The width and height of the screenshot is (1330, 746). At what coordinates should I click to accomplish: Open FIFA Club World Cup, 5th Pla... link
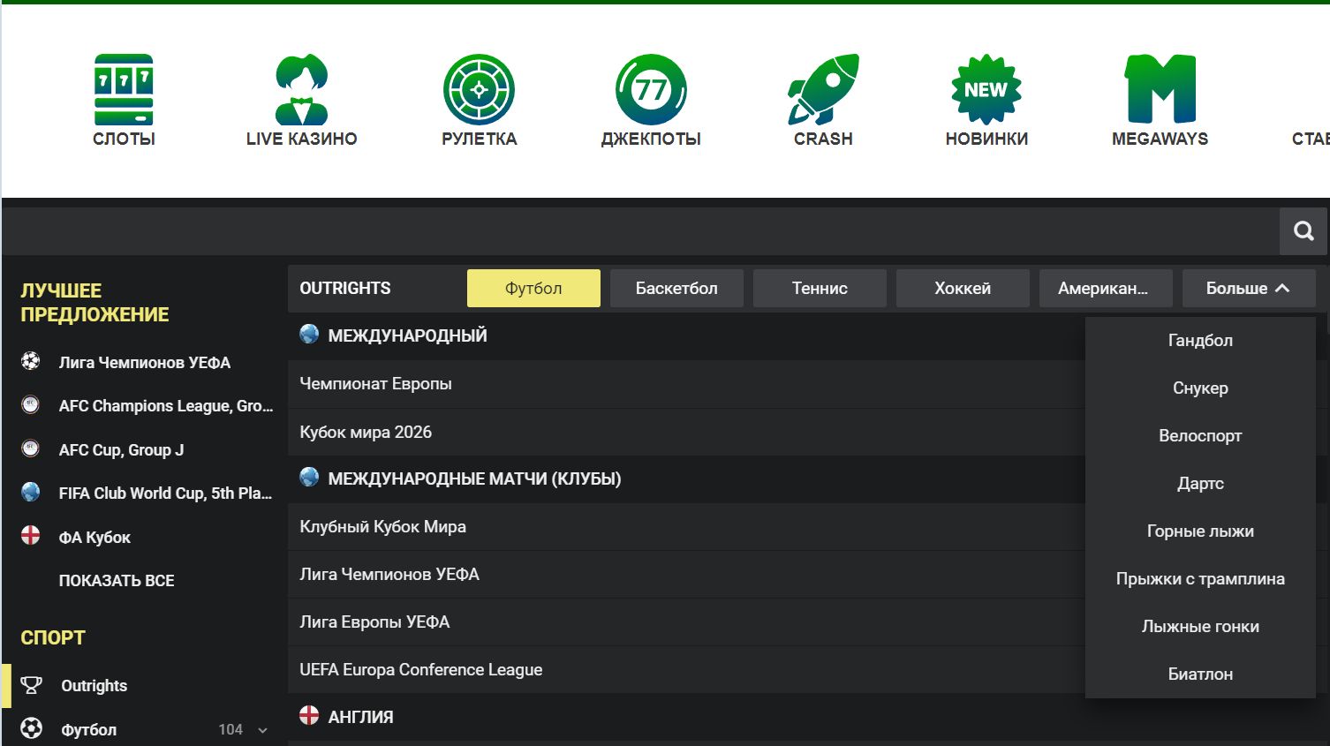tap(165, 494)
